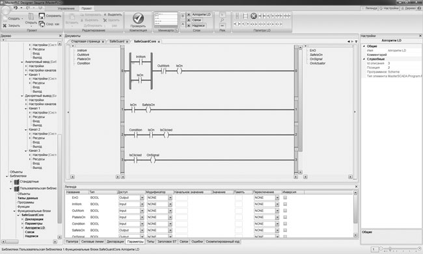Open the Доступ dropdown for EnO row
This screenshot has height=254, width=423.
(142, 197)
